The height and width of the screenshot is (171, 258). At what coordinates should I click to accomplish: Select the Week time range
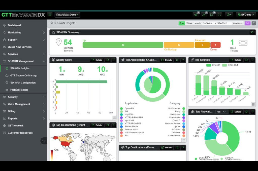click(x=189, y=23)
